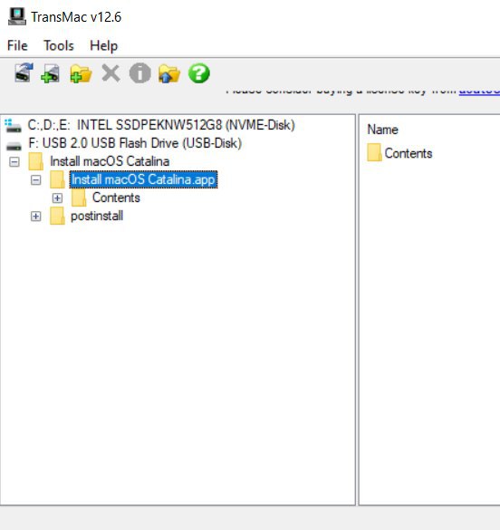This screenshot has height=530, width=500.
Task: Click the gray X delete toolbar icon
Action: pyautogui.click(x=111, y=73)
